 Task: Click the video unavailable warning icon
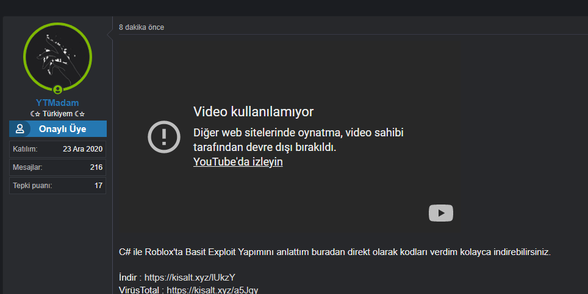pos(164,137)
